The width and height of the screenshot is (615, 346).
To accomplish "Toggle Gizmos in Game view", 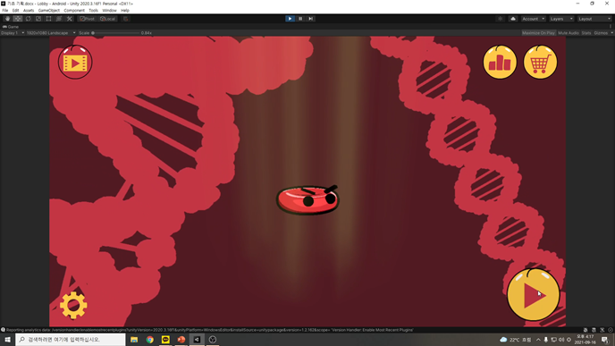I will pos(601,33).
